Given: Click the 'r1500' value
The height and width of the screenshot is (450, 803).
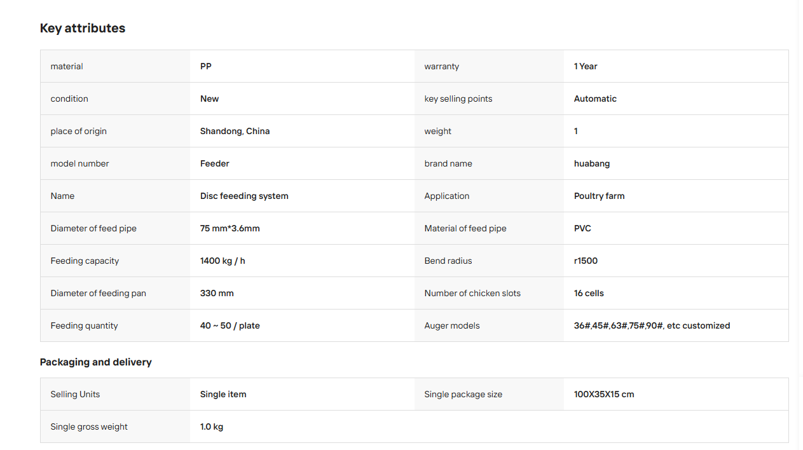Looking at the screenshot, I should [586, 261].
